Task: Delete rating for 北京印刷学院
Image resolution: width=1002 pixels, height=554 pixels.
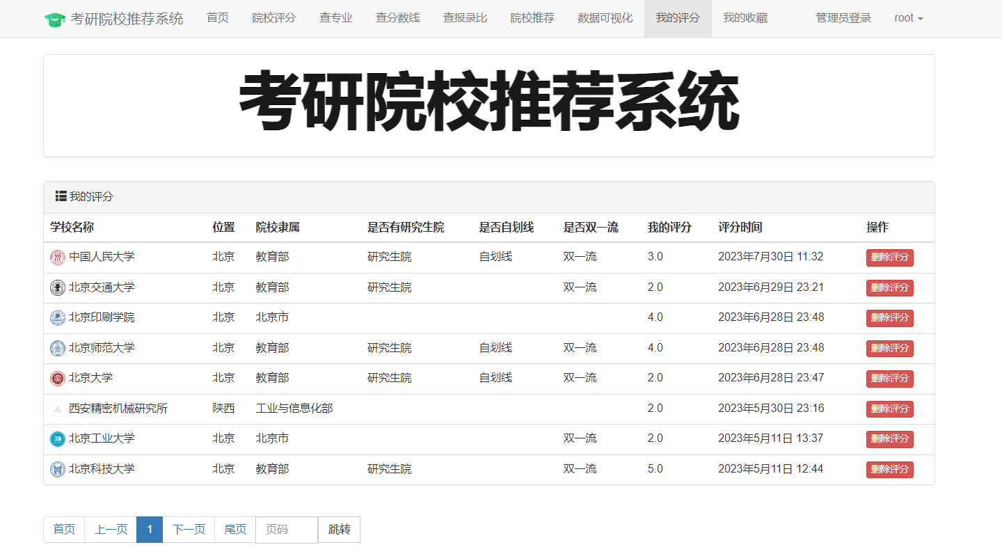Action: (890, 318)
